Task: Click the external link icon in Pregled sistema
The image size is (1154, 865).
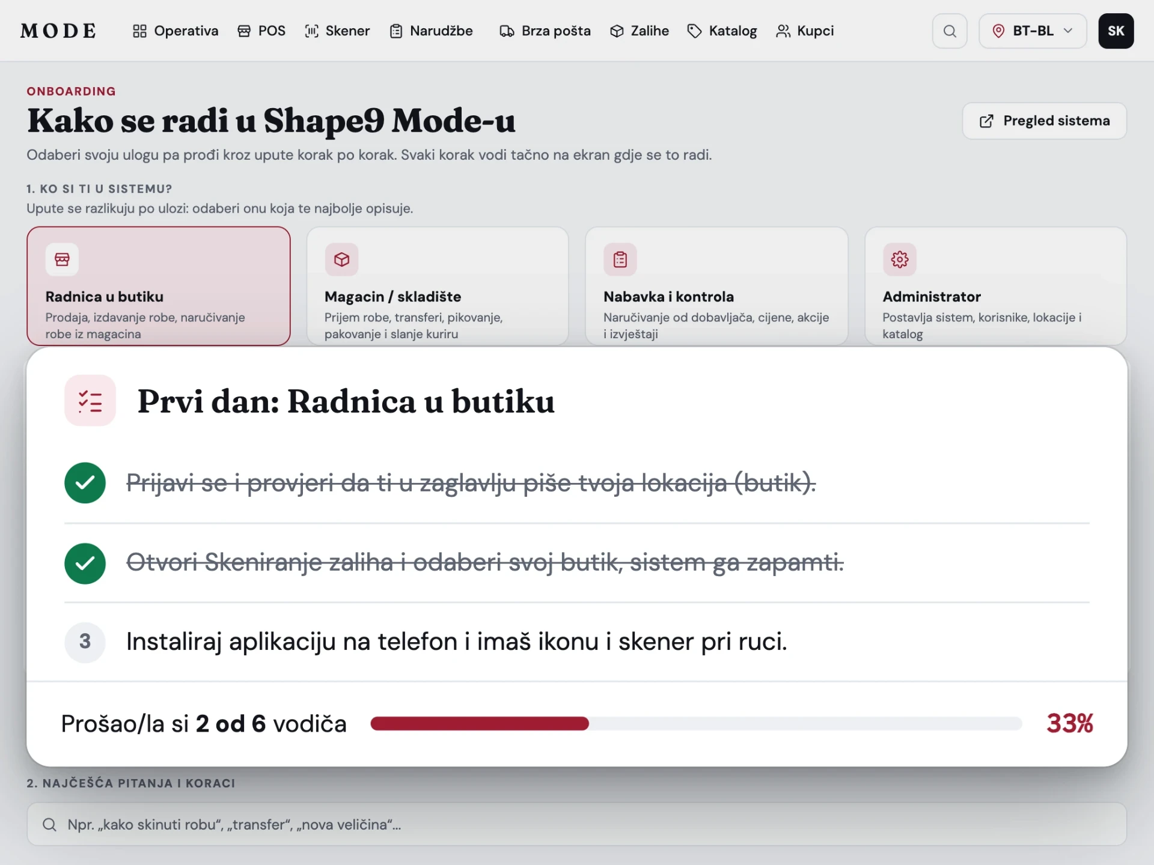Action: (x=986, y=121)
